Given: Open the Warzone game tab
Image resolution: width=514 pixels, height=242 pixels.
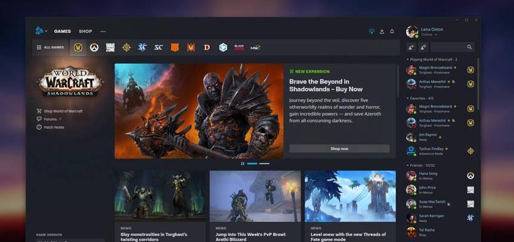Looking at the screenshot, I should 111,48.
